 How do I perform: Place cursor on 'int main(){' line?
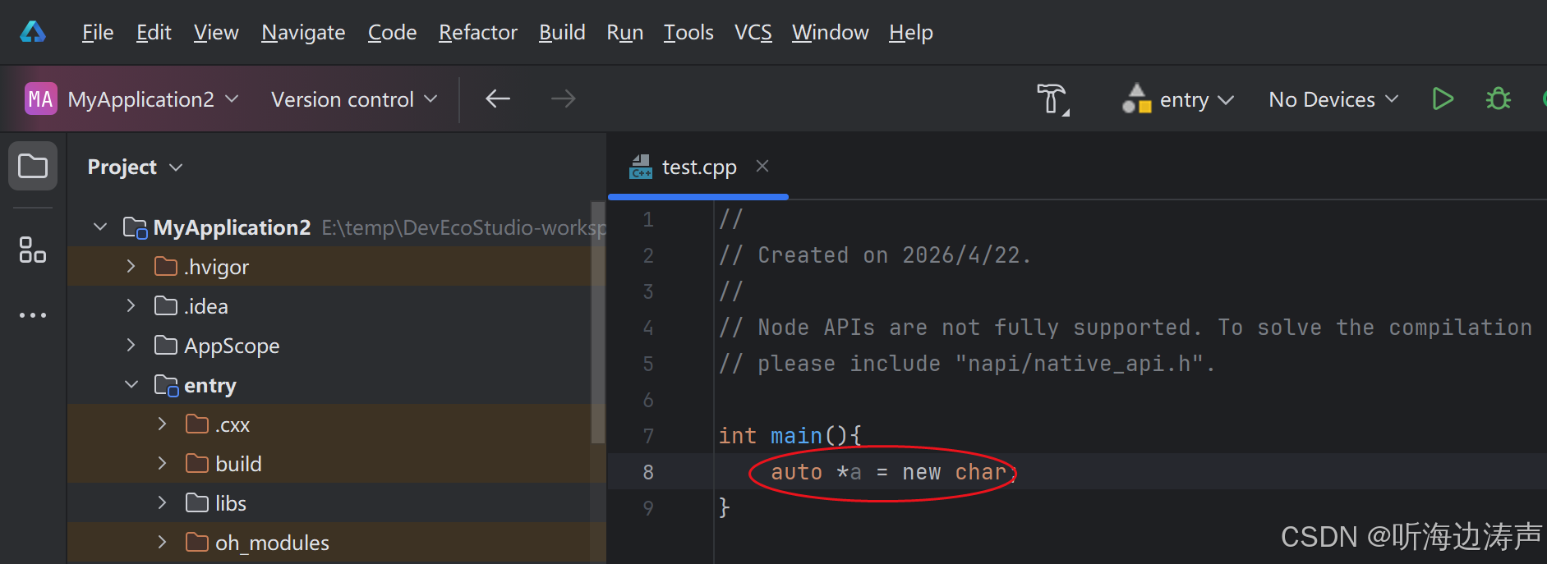click(x=790, y=435)
